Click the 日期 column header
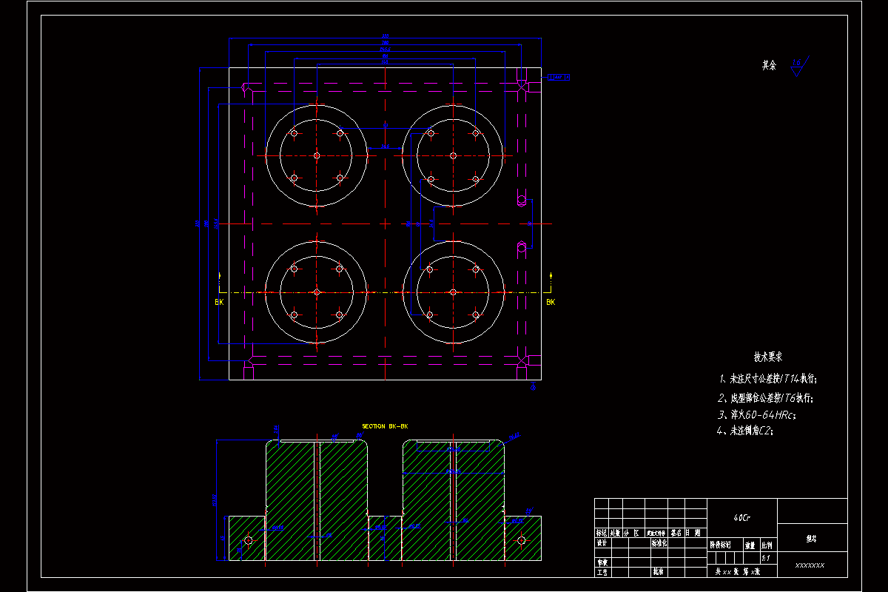Screen dimensions: 888x592 693,533
